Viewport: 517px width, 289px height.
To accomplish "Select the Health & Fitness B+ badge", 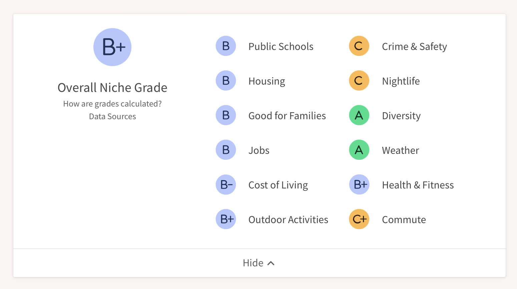I will pos(360,184).
